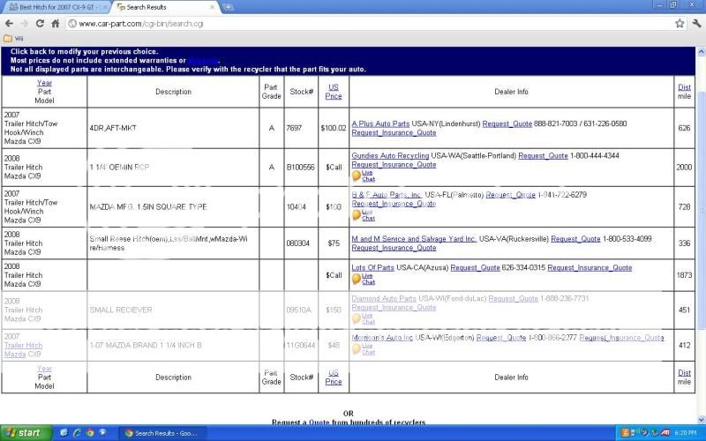The width and height of the screenshot is (706, 441).
Task: Request Quote from Diamond Auto Parts
Action: point(514,299)
